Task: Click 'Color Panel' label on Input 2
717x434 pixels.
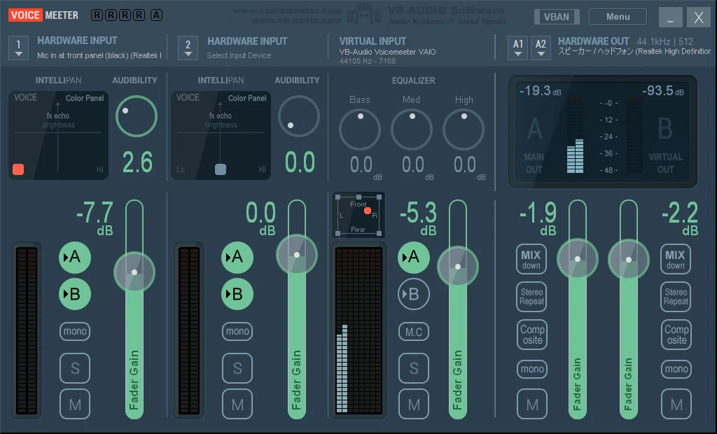Action: pyautogui.click(x=247, y=98)
